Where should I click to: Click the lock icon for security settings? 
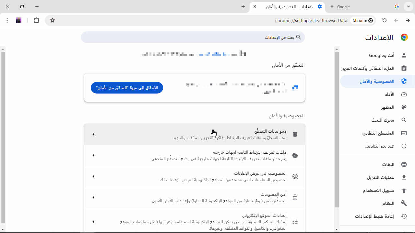[295, 197]
